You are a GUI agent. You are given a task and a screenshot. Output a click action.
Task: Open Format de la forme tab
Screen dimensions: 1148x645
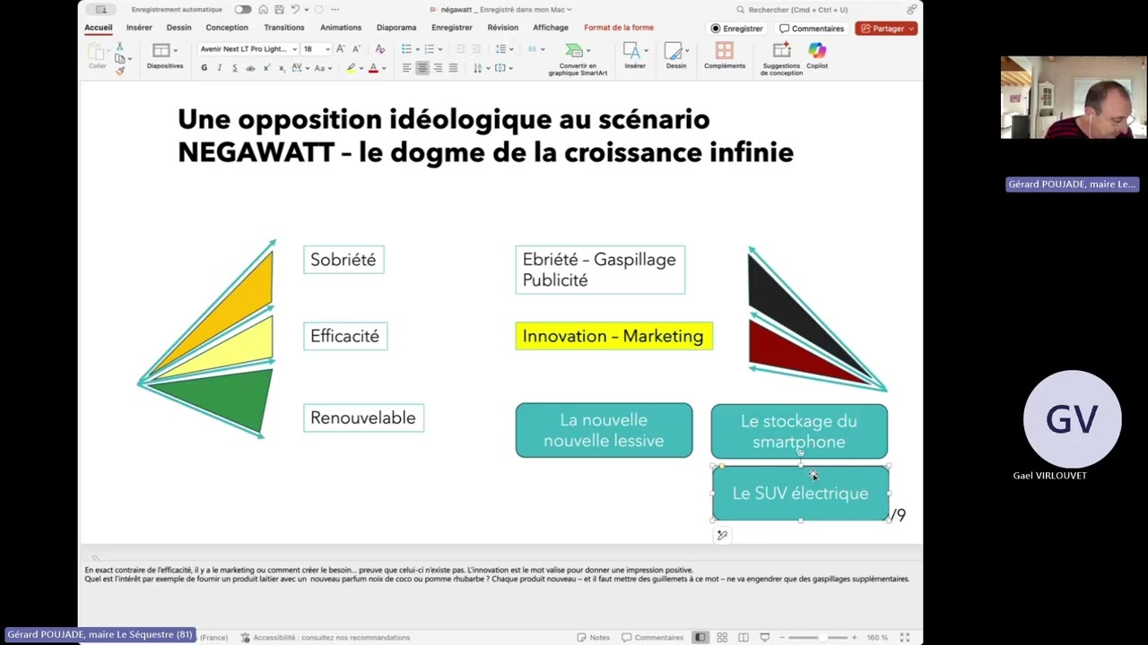tap(619, 28)
